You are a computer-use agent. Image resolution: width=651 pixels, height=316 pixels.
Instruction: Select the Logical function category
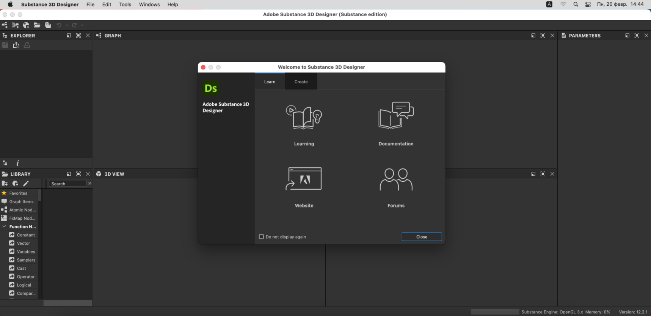pyautogui.click(x=22, y=285)
